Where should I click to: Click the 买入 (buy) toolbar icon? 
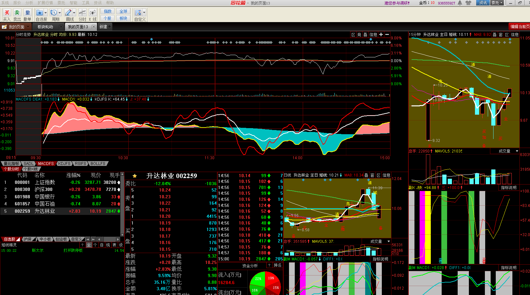pos(7,12)
